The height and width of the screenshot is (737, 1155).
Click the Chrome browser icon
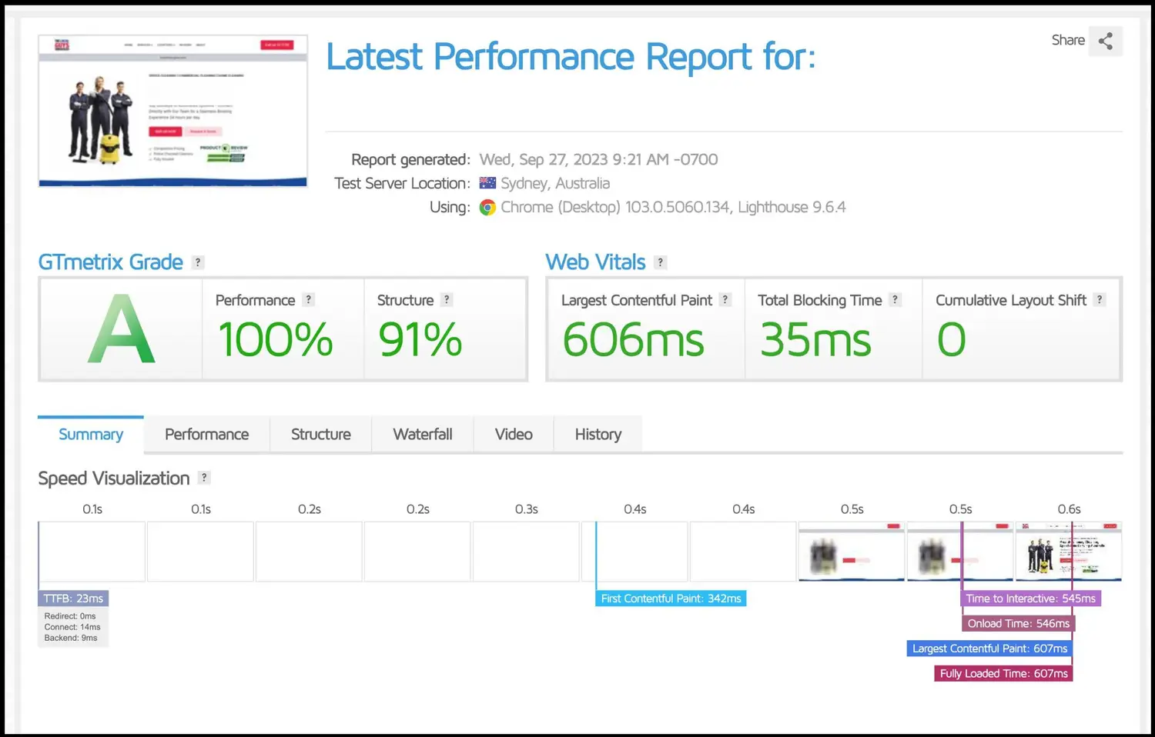487,207
